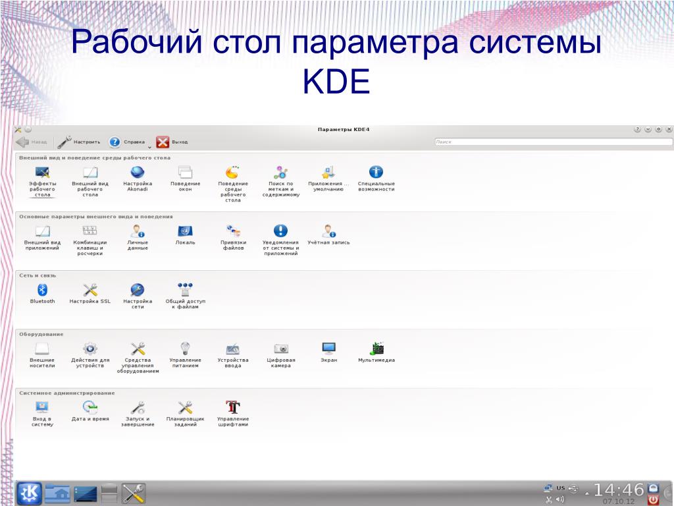Image resolution: width=674 pixels, height=506 pixels.
Task: Focus the Поиск search field
Action: [554, 142]
